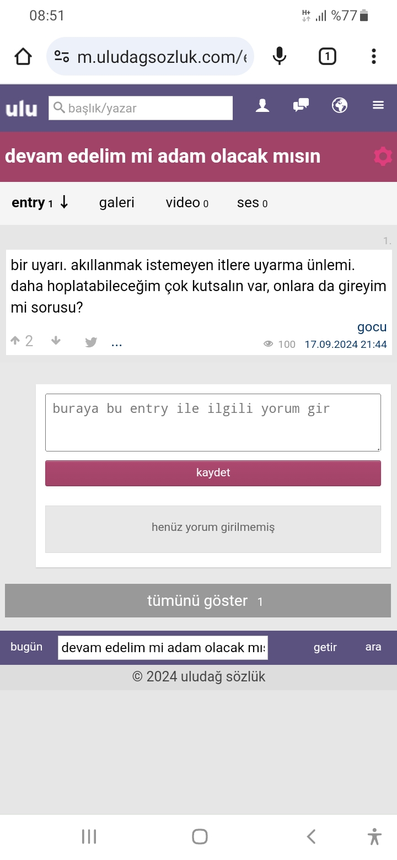Open the user profile icon in header
This screenshot has width=397, height=860.
tap(262, 105)
